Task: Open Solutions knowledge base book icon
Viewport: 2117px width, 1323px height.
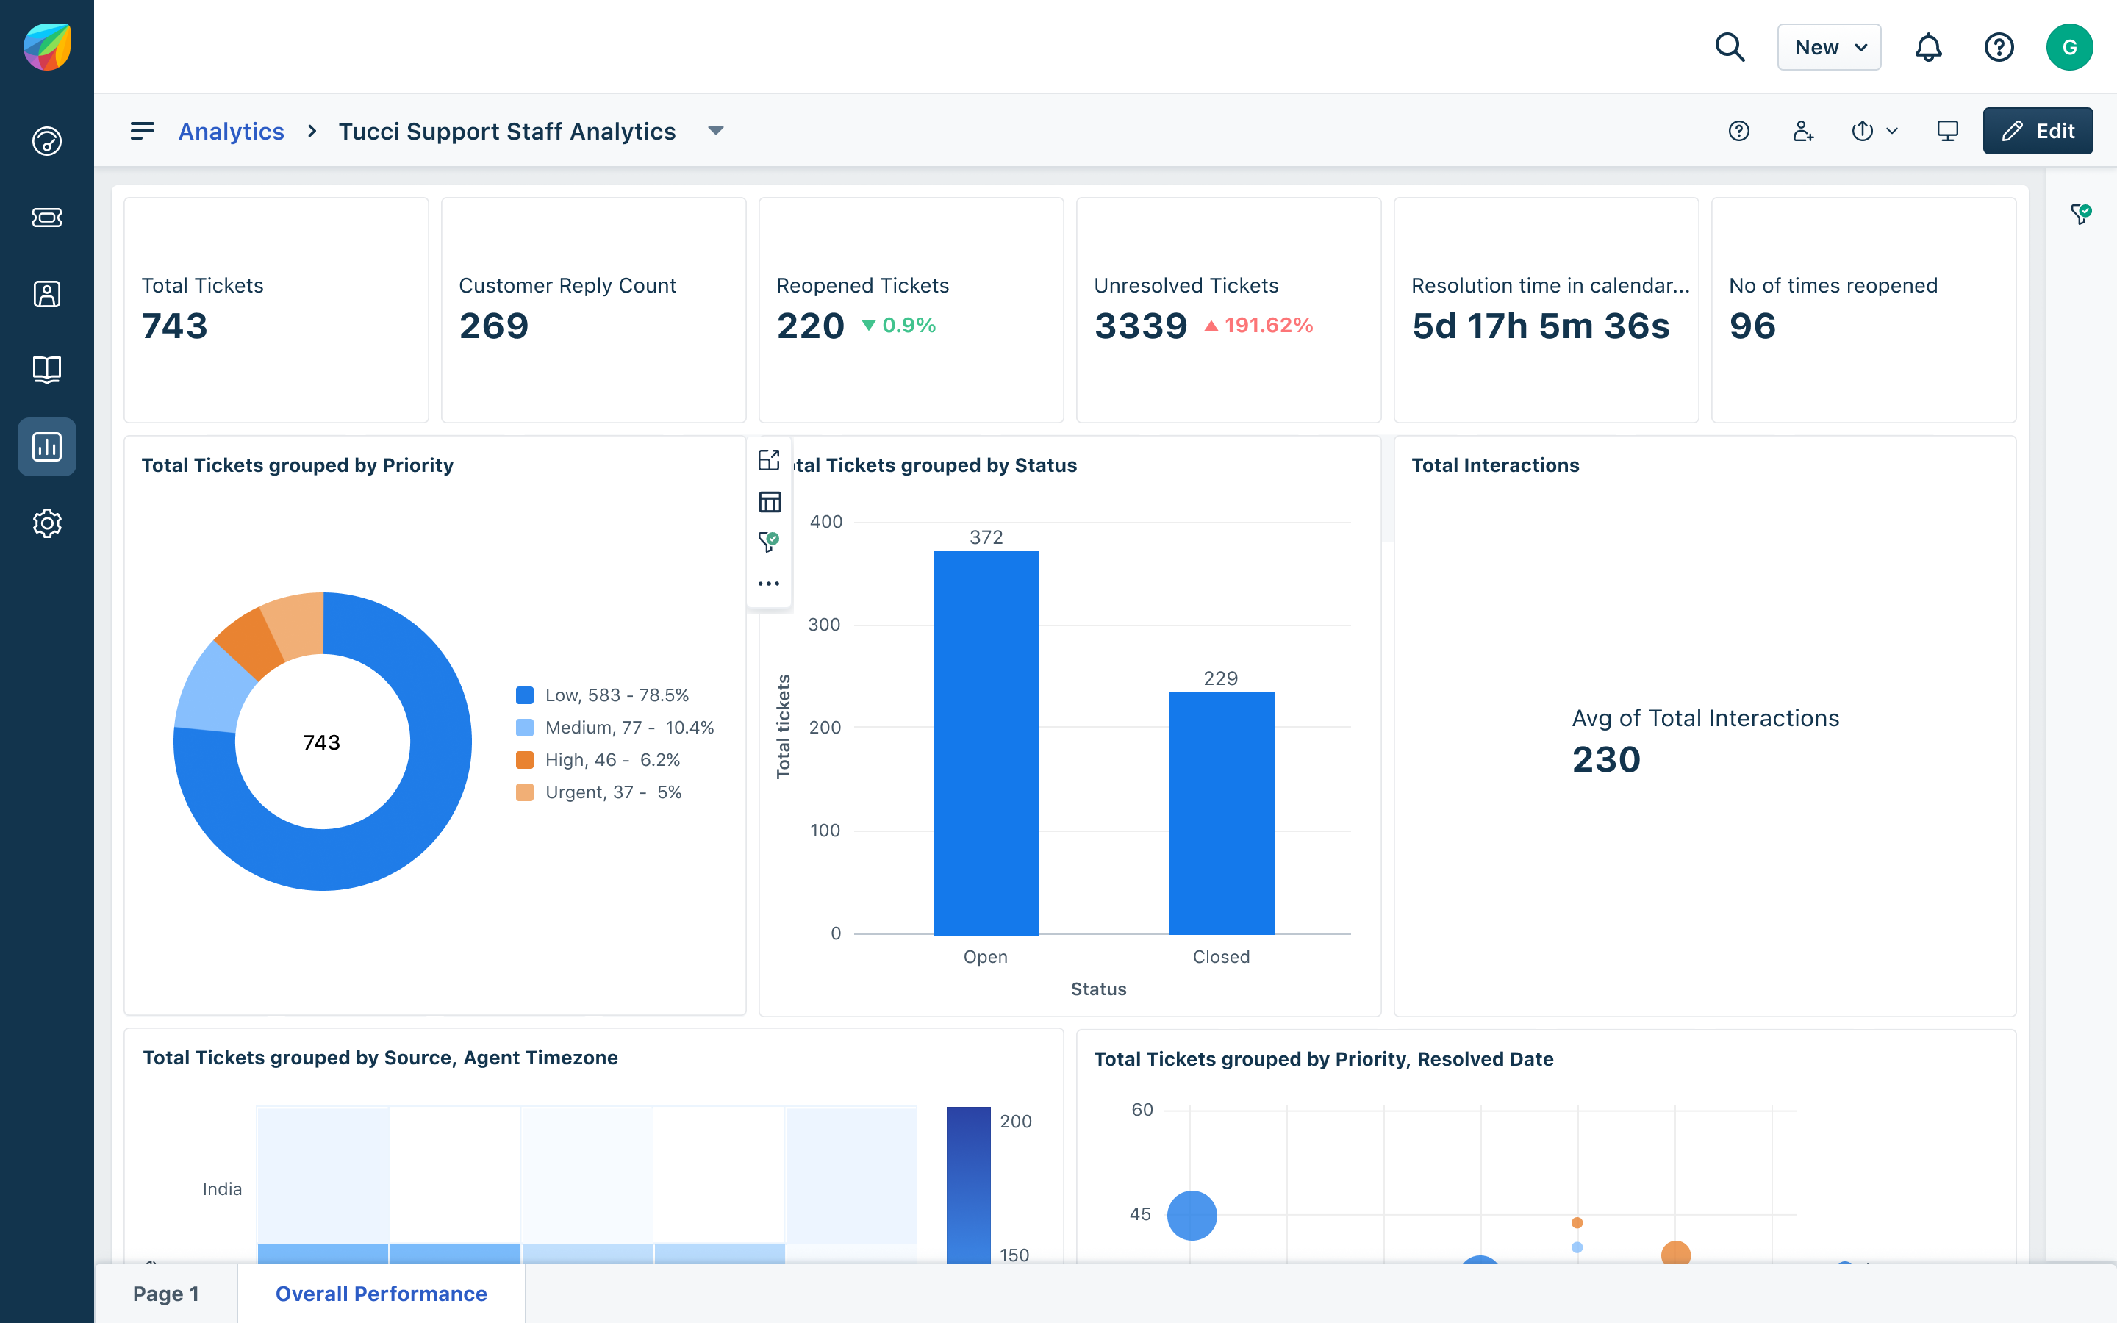Action: coord(46,370)
